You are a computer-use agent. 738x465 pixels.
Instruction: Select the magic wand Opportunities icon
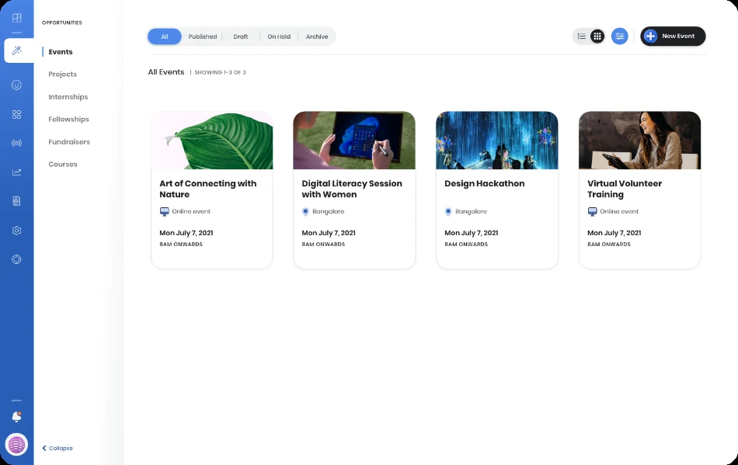click(17, 50)
